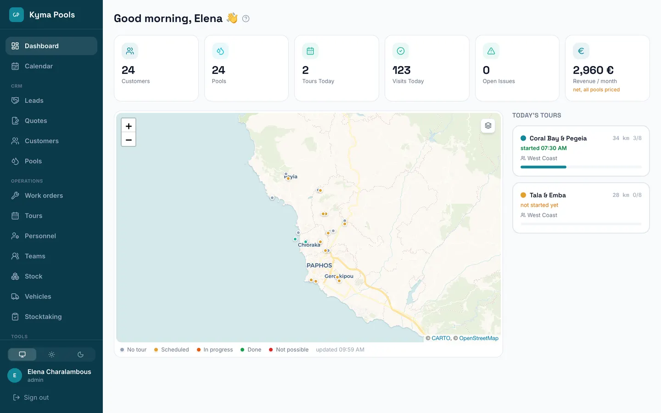The width and height of the screenshot is (661, 413).
Task: Click the Customers card people icon
Action: 130,51
